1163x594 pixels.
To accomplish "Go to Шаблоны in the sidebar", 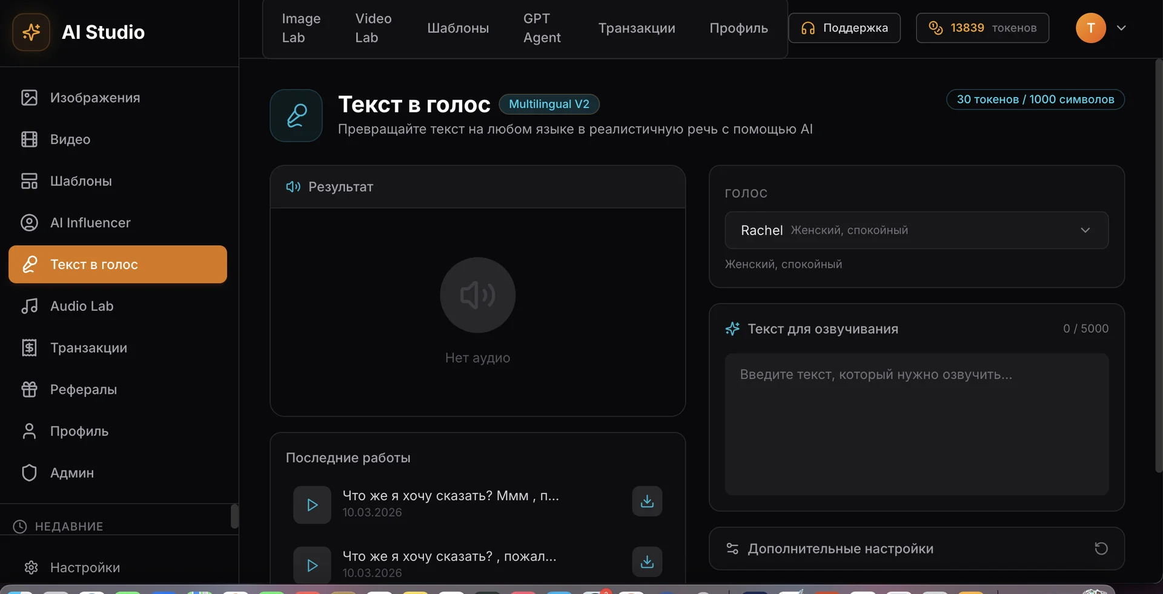I will (x=118, y=181).
